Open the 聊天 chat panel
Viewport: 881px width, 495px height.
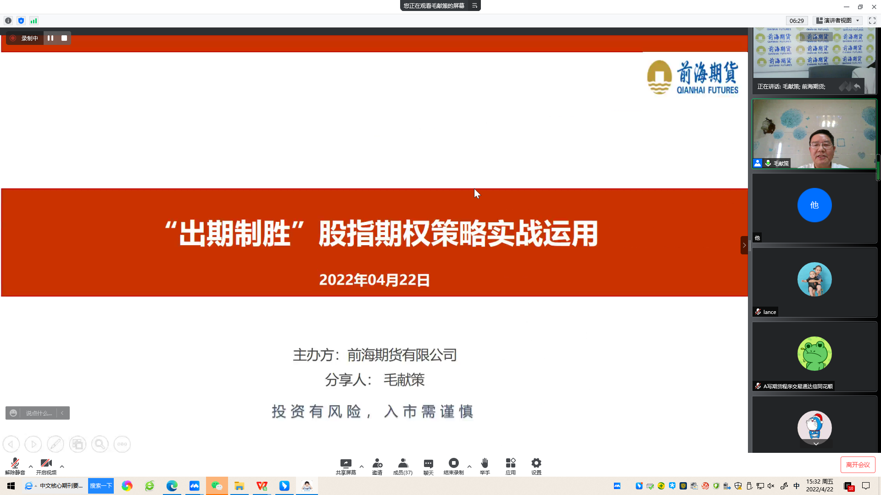point(429,466)
